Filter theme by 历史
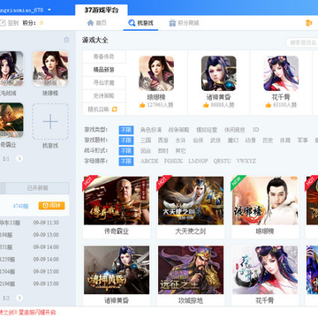This screenshot has width=318, height=318. (268, 140)
